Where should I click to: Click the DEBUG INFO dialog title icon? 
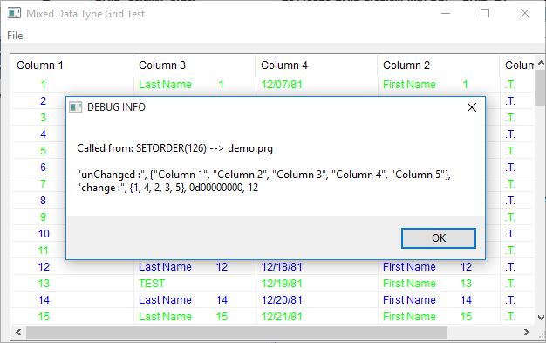tap(75, 107)
